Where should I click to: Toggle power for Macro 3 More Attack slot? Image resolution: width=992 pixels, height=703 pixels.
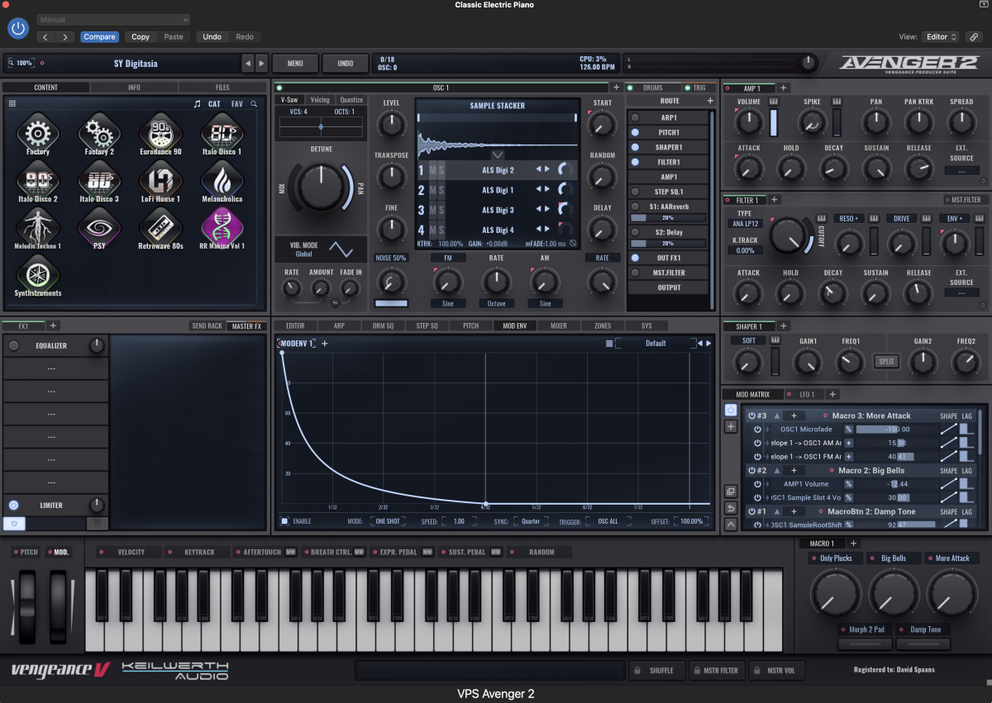(x=751, y=416)
